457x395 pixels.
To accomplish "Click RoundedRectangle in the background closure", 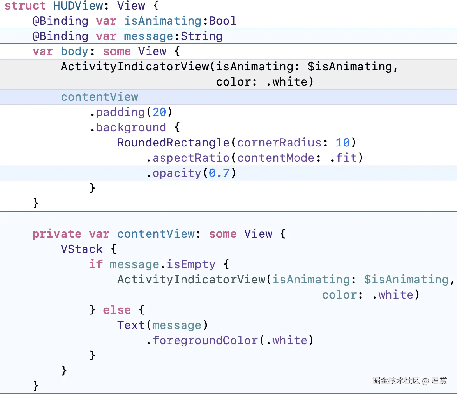I will pos(173,143).
